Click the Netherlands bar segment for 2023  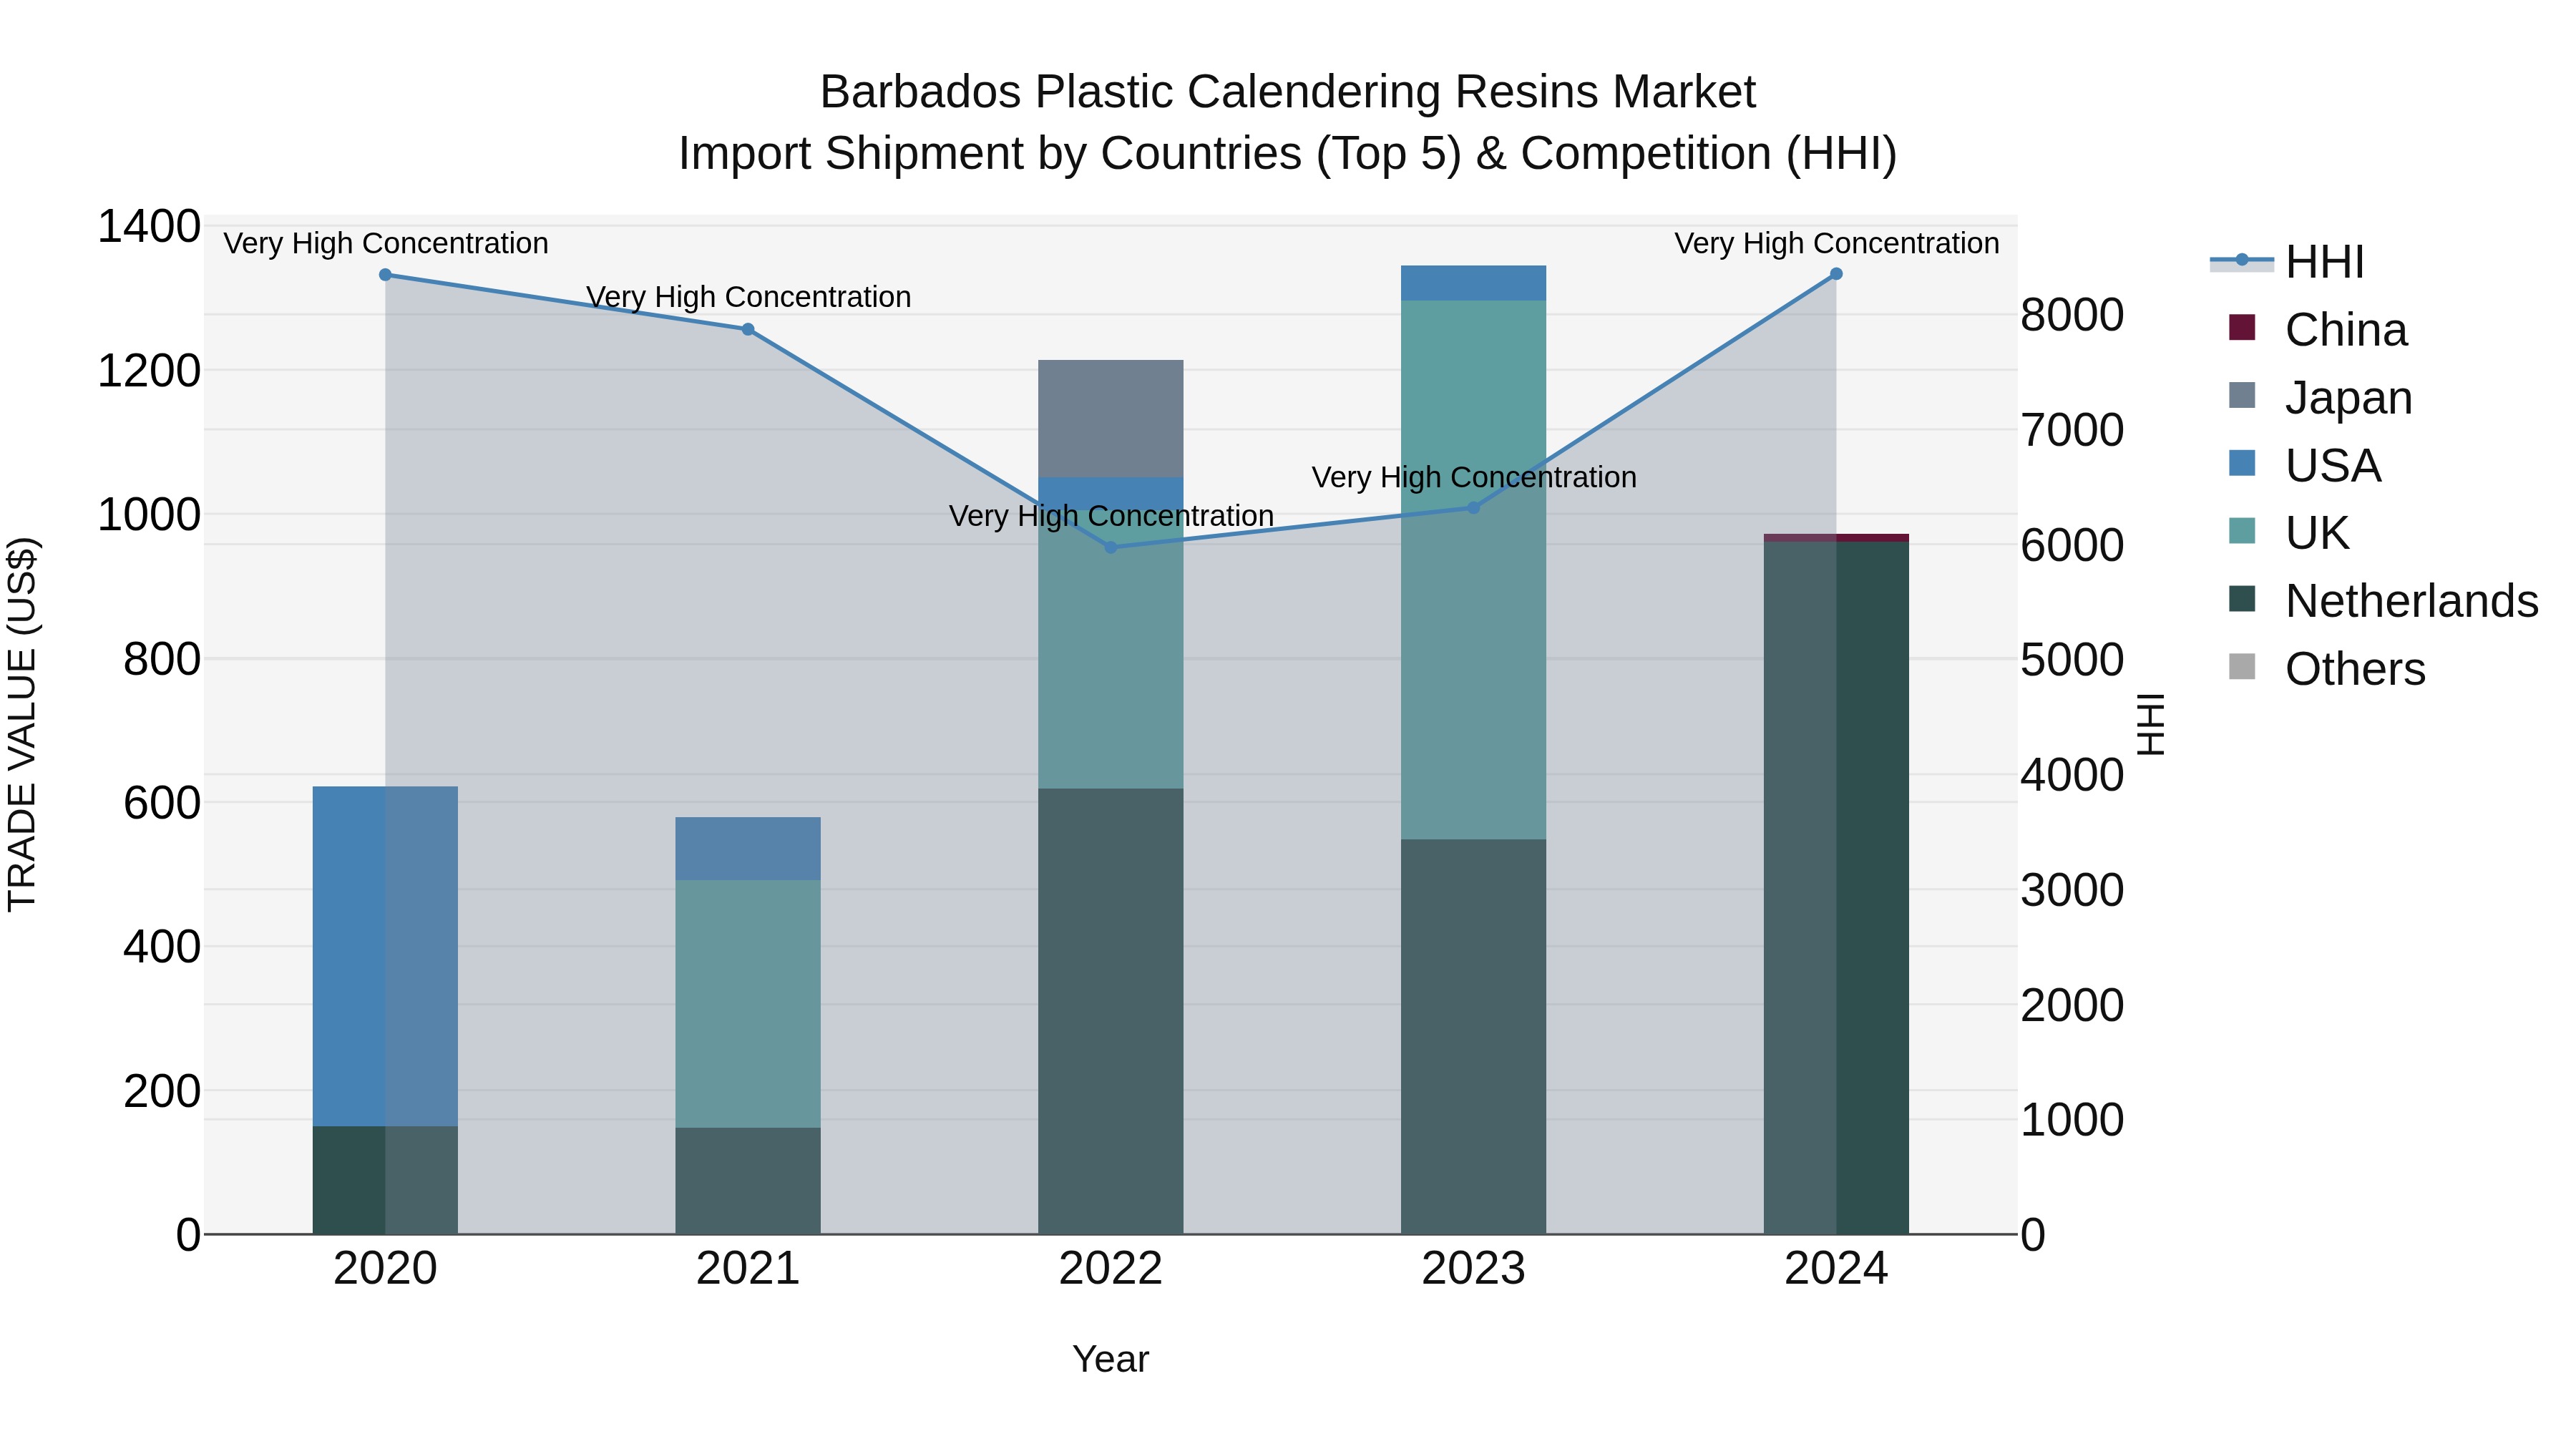1473,1037
